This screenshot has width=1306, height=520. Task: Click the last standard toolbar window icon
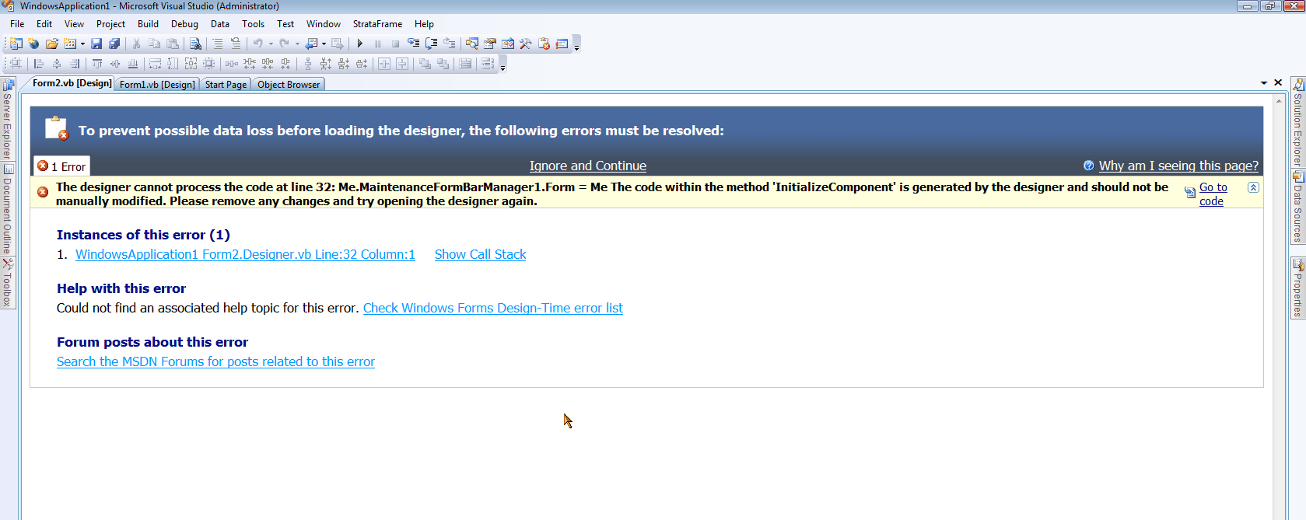(562, 44)
